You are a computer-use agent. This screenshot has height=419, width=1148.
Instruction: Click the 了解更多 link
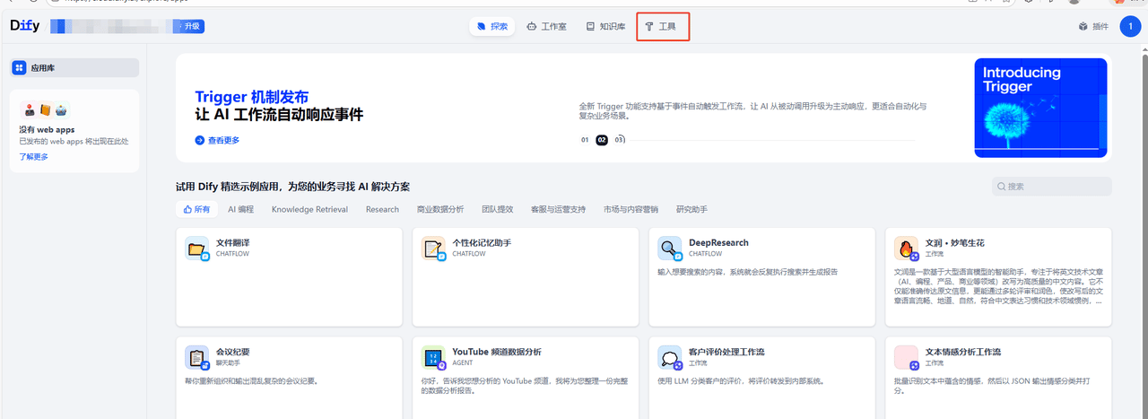click(34, 156)
